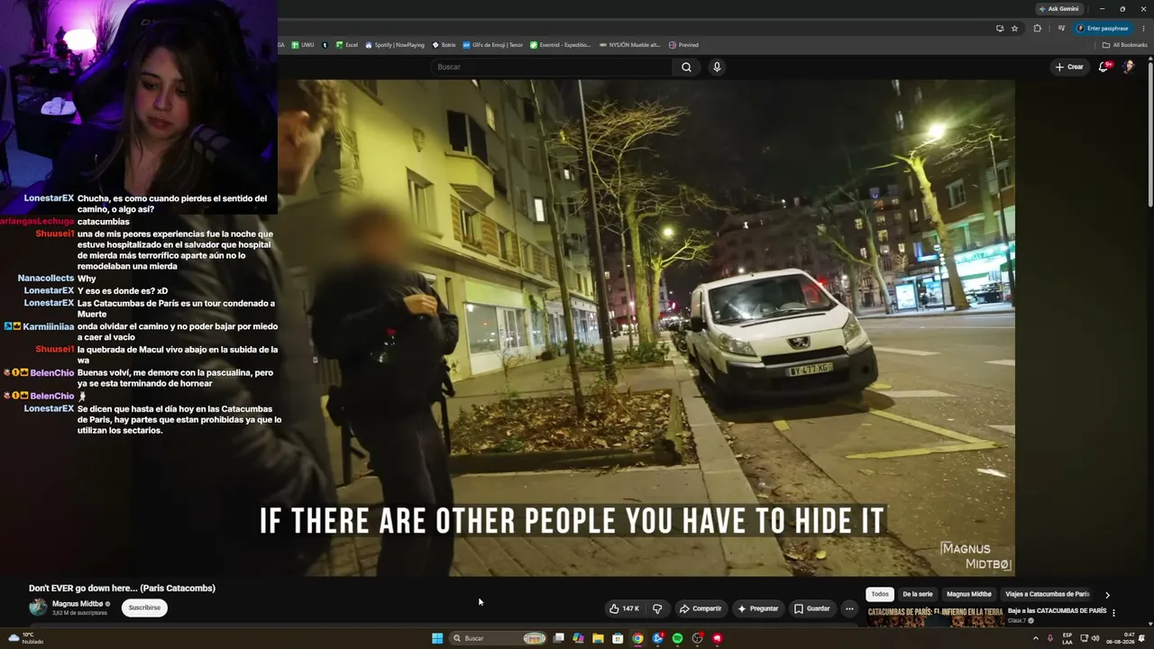This screenshot has width=1154, height=649.
Task: Click chat username BelenChio on the Buenas volví message
Action: click(52, 373)
